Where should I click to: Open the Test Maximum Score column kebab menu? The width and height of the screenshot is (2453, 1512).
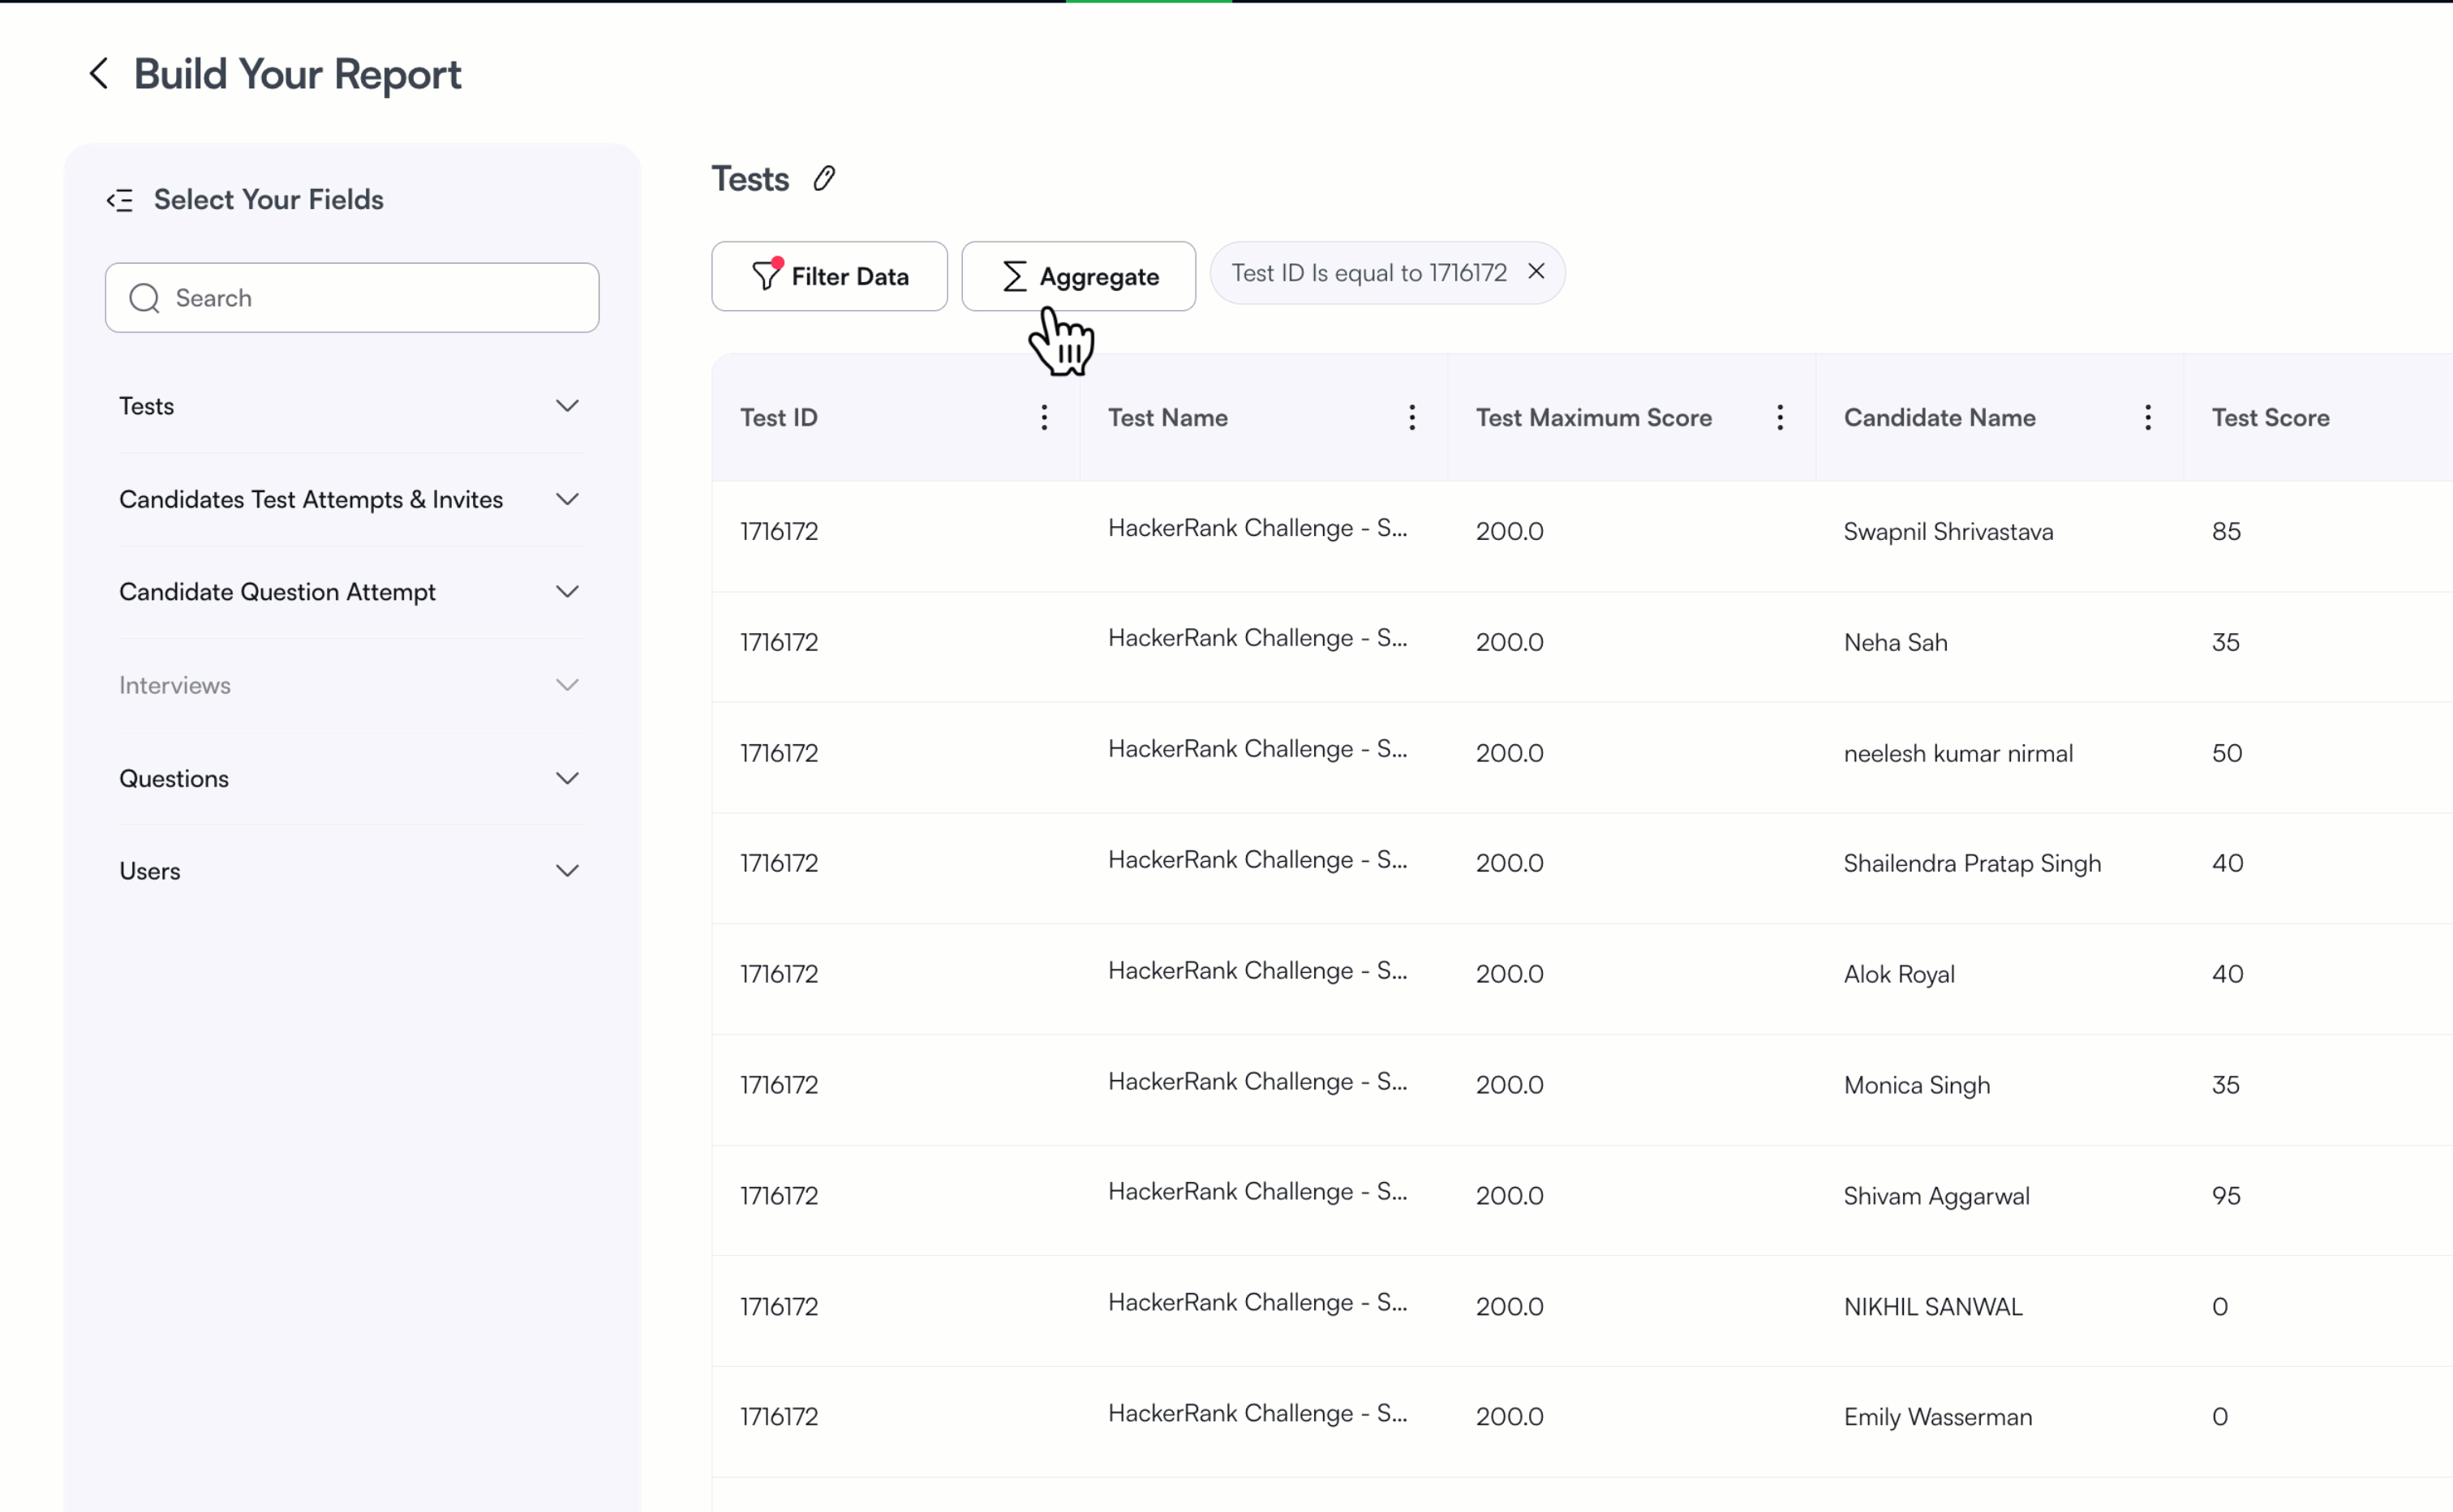click(x=1780, y=418)
